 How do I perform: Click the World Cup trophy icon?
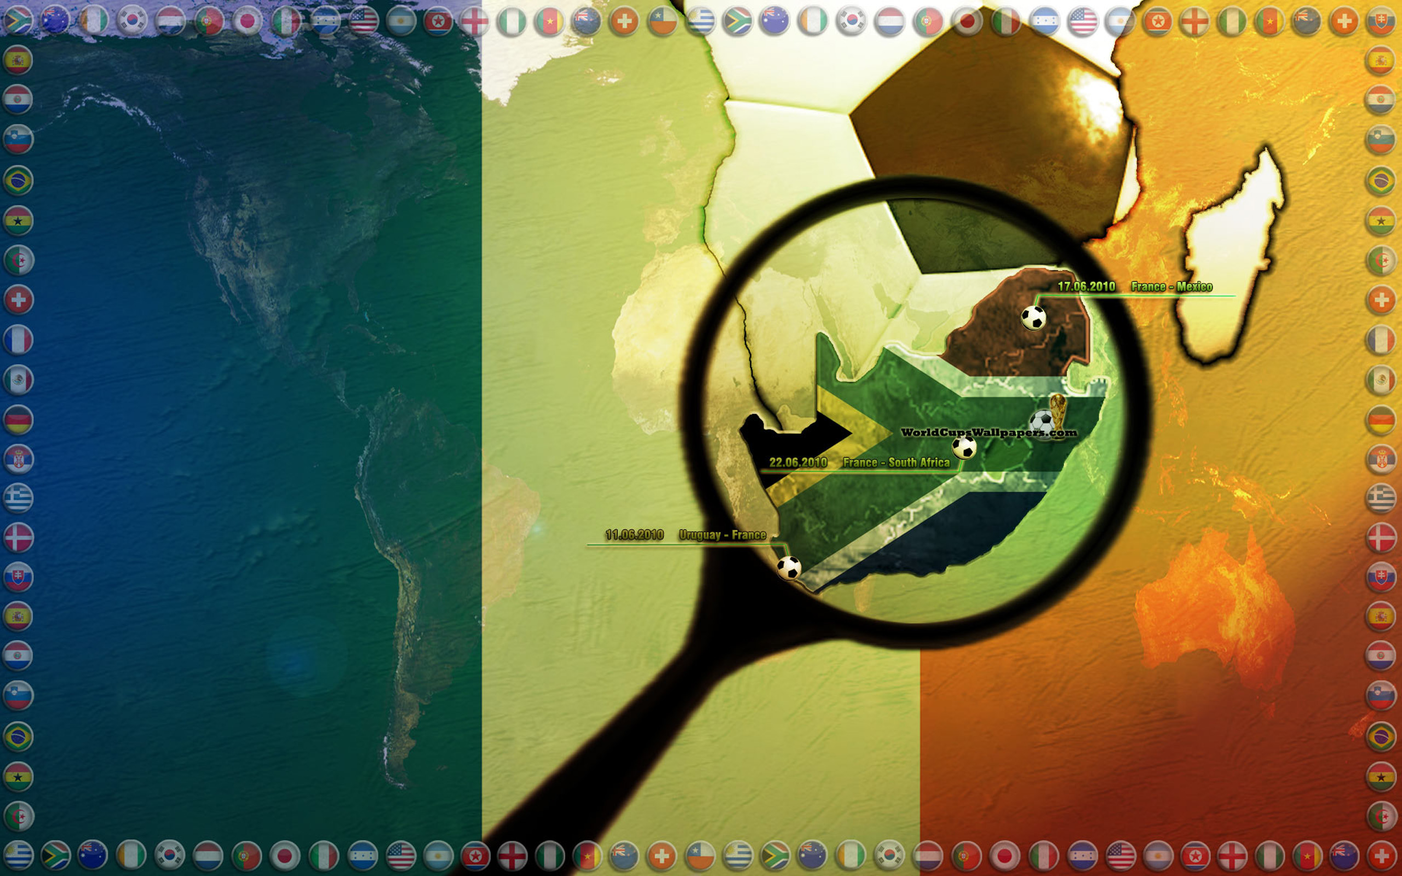[1058, 409]
